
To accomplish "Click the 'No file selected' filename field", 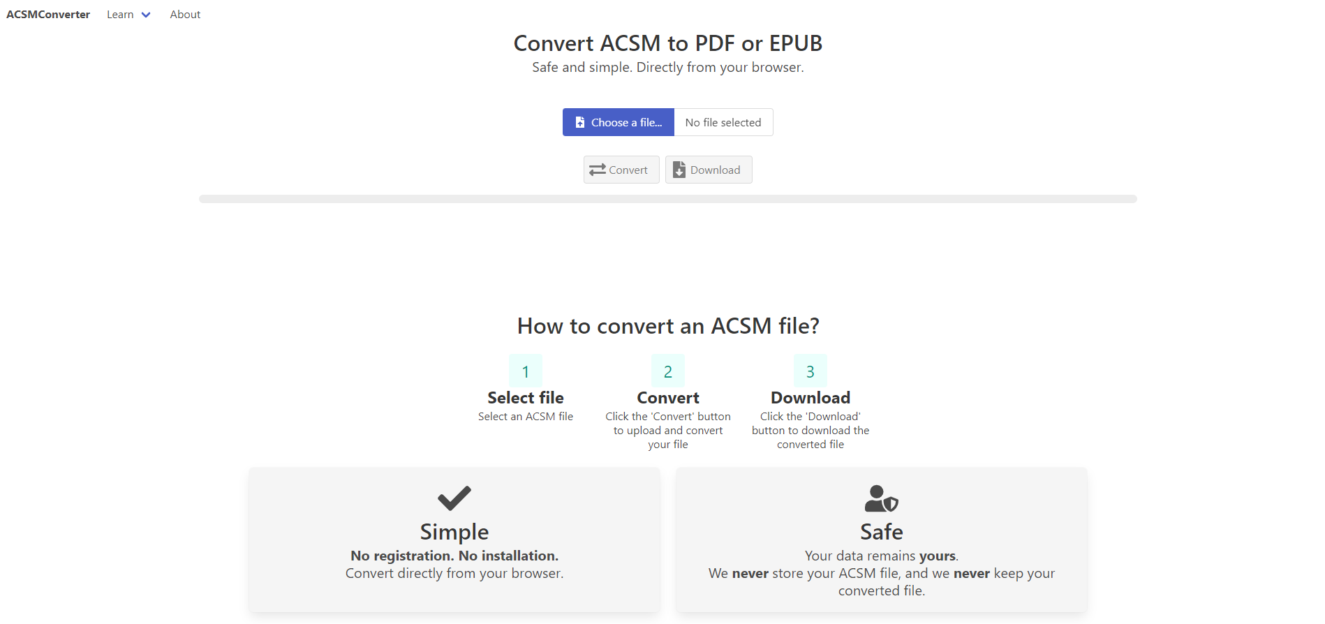I will pos(723,123).
